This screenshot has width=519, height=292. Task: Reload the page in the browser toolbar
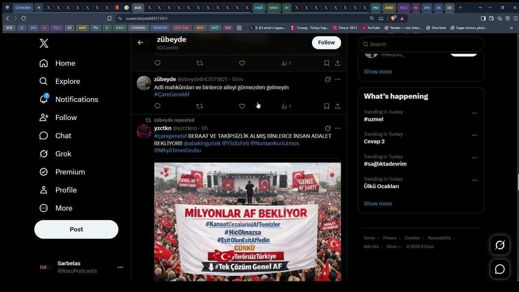tap(24, 18)
